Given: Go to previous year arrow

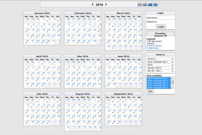Looking at the screenshot, I should coord(93,5).
